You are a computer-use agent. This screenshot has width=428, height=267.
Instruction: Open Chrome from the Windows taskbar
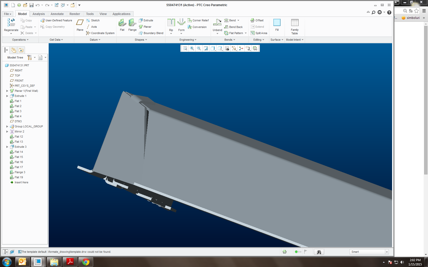pos(86,262)
